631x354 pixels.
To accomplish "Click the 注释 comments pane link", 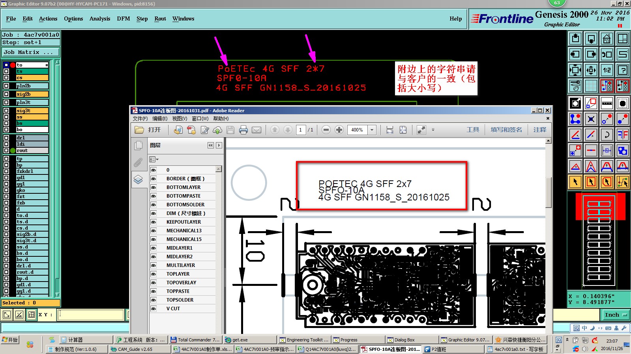I will coord(540,130).
